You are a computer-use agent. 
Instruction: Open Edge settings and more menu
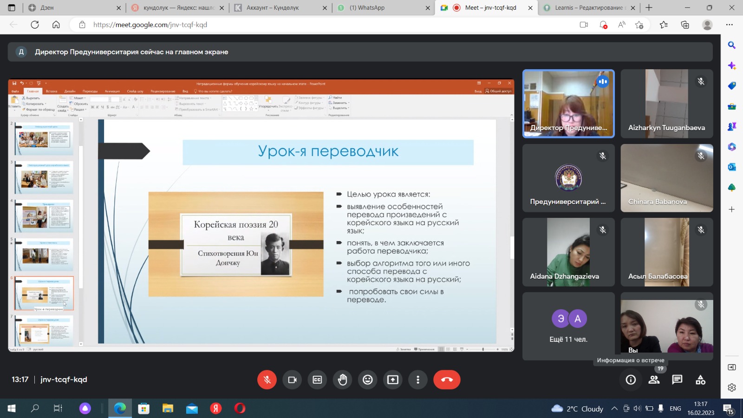click(729, 25)
